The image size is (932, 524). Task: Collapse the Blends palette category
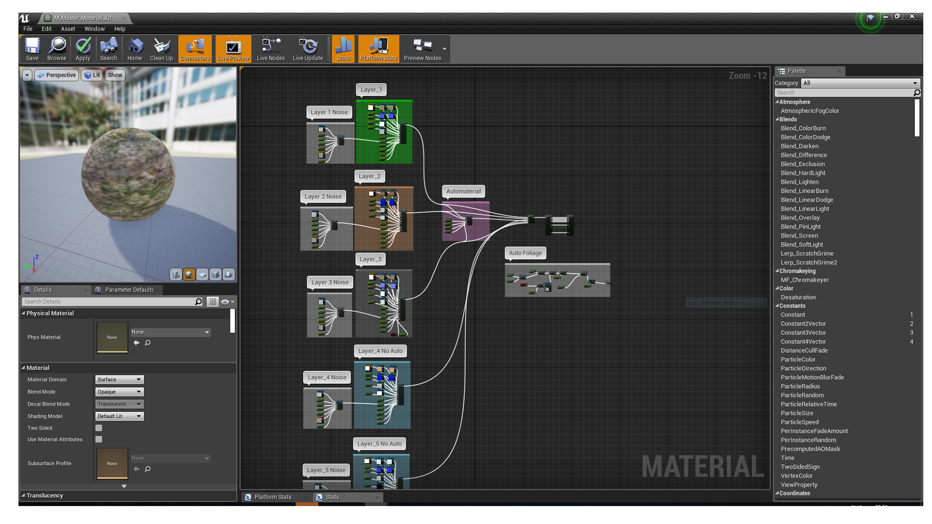pyautogui.click(x=777, y=119)
